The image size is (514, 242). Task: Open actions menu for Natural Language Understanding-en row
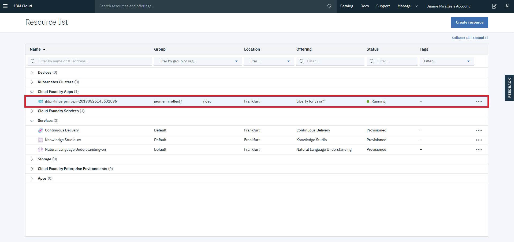pos(479,150)
